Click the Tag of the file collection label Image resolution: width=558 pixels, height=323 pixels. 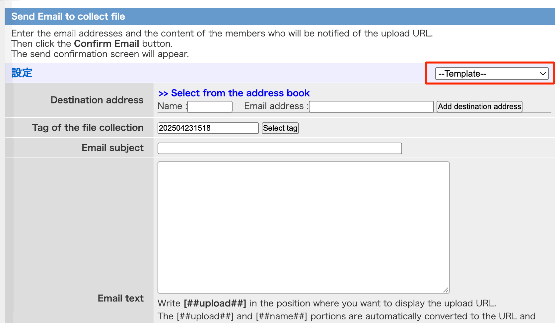click(88, 128)
